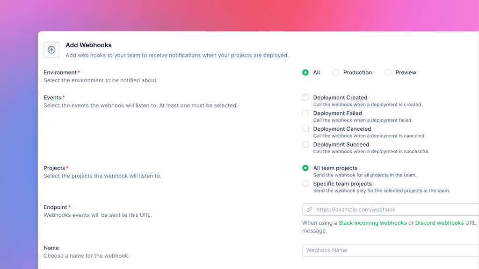The width and height of the screenshot is (479, 269).
Task: Open the Discord webhooks link
Action: click(x=439, y=223)
